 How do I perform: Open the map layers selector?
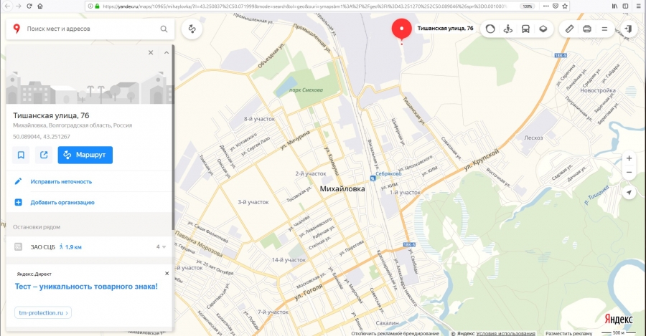click(x=543, y=29)
